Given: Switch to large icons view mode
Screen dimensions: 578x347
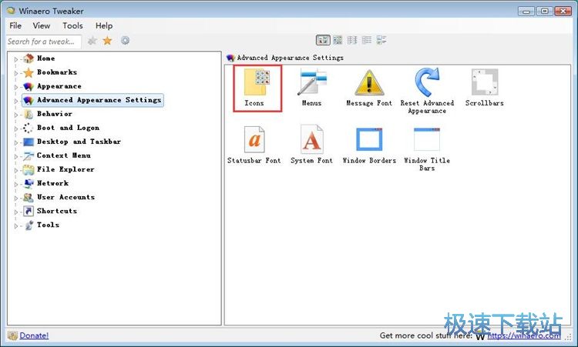Looking at the screenshot, I should pyautogui.click(x=323, y=40).
